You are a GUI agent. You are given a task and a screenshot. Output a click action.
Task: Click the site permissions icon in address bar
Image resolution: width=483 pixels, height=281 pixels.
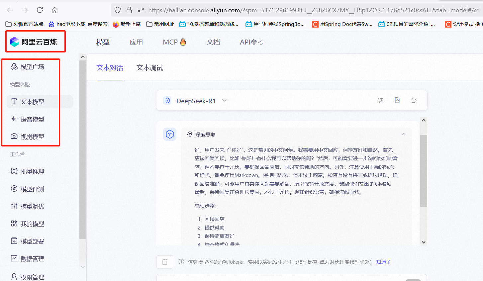(141, 10)
